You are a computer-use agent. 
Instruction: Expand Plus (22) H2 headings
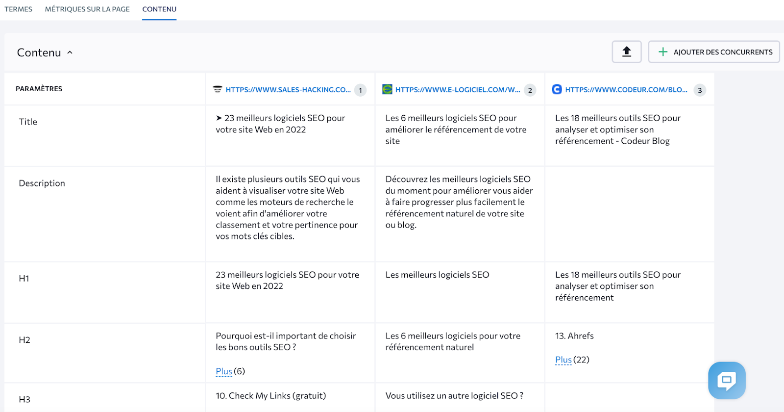tap(563, 360)
